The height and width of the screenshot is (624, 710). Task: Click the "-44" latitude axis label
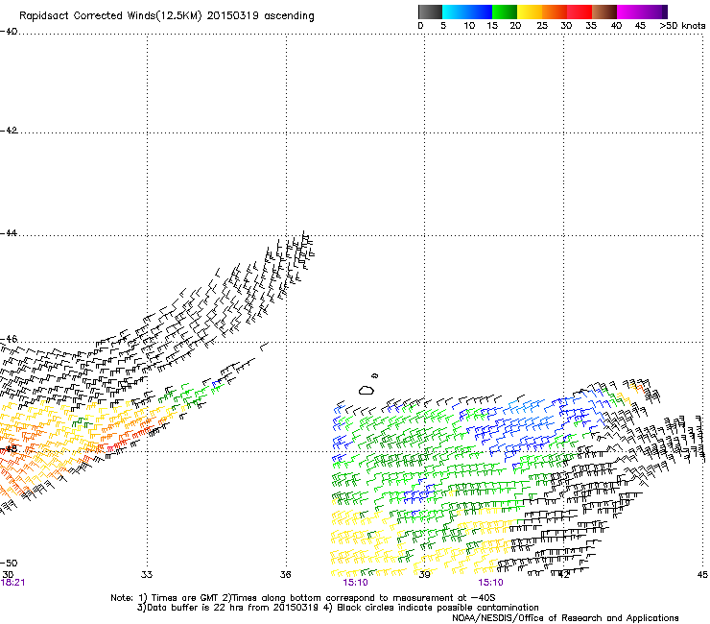(9, 233)
